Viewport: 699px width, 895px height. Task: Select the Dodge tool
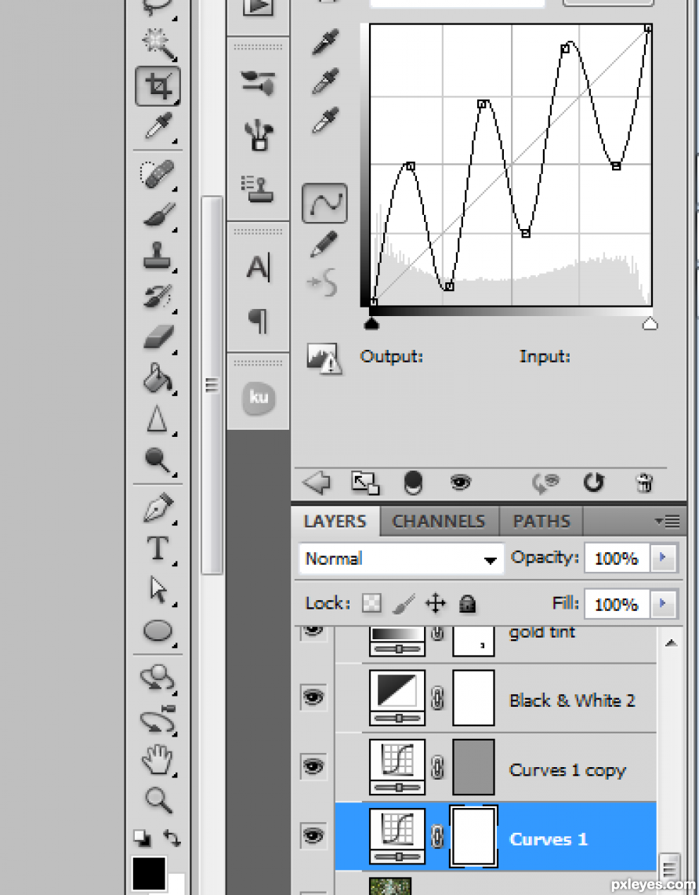click(158, 460)
